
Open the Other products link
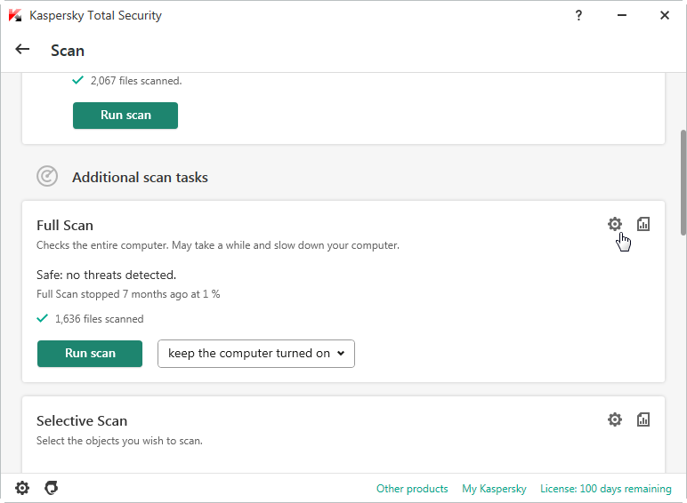click(x=412, y=489)
